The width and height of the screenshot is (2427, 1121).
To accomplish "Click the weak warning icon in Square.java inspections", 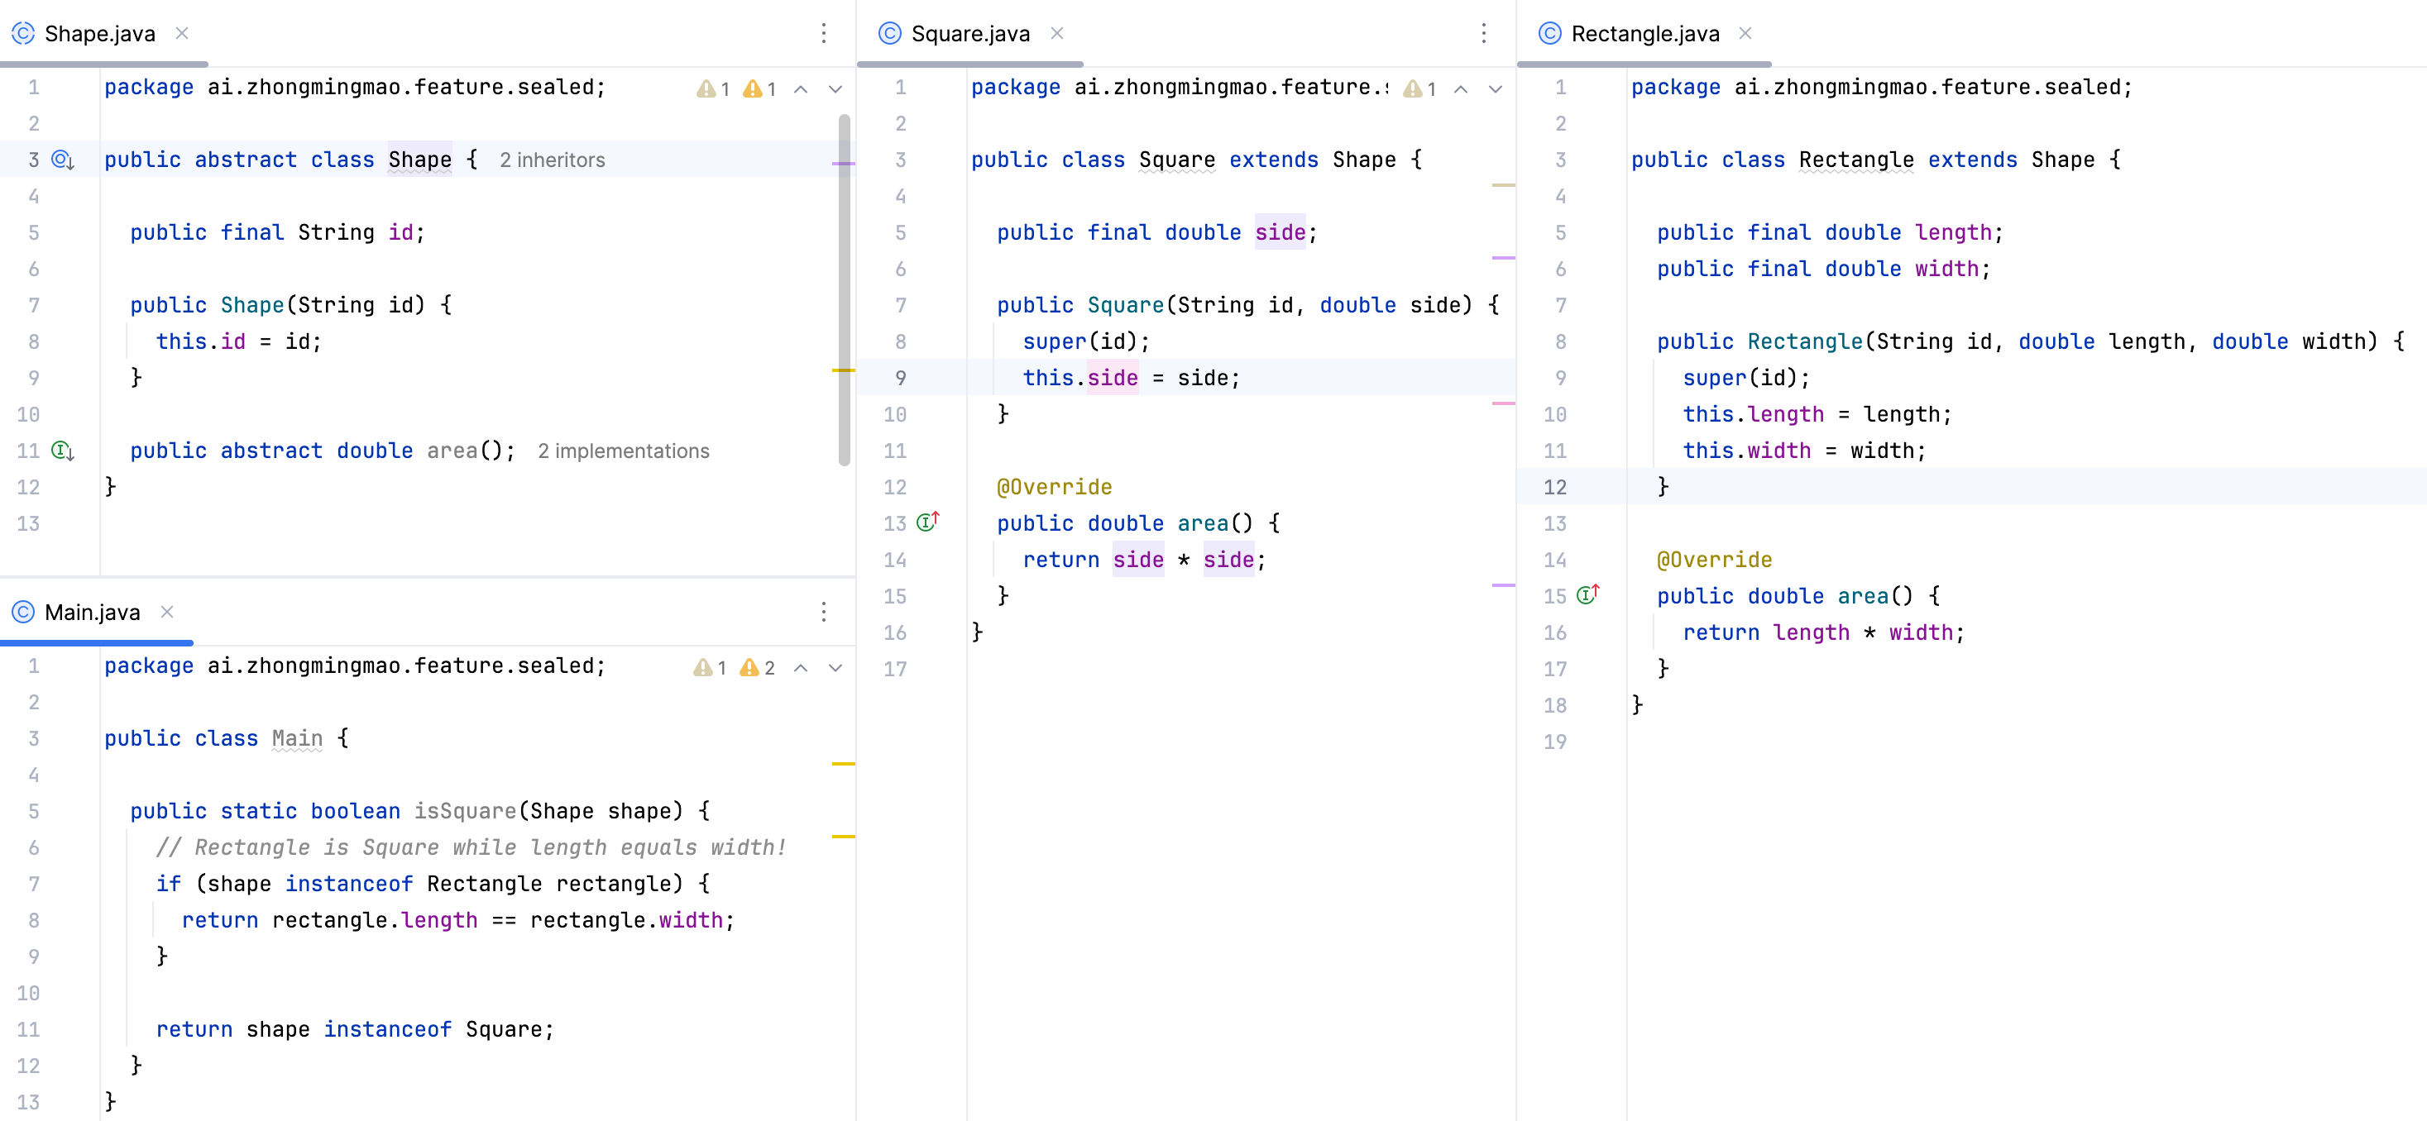I will click(x=1412, y=89).
